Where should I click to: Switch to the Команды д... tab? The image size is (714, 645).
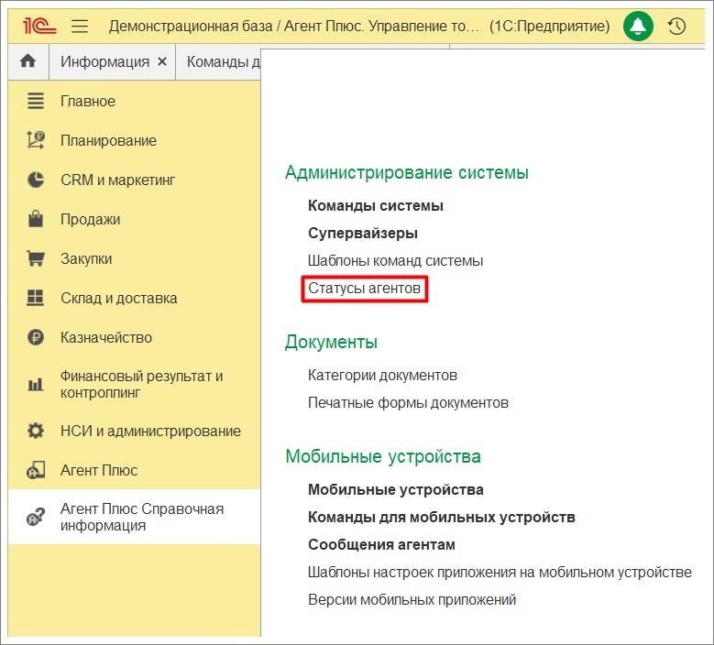(x=223, y=61)
